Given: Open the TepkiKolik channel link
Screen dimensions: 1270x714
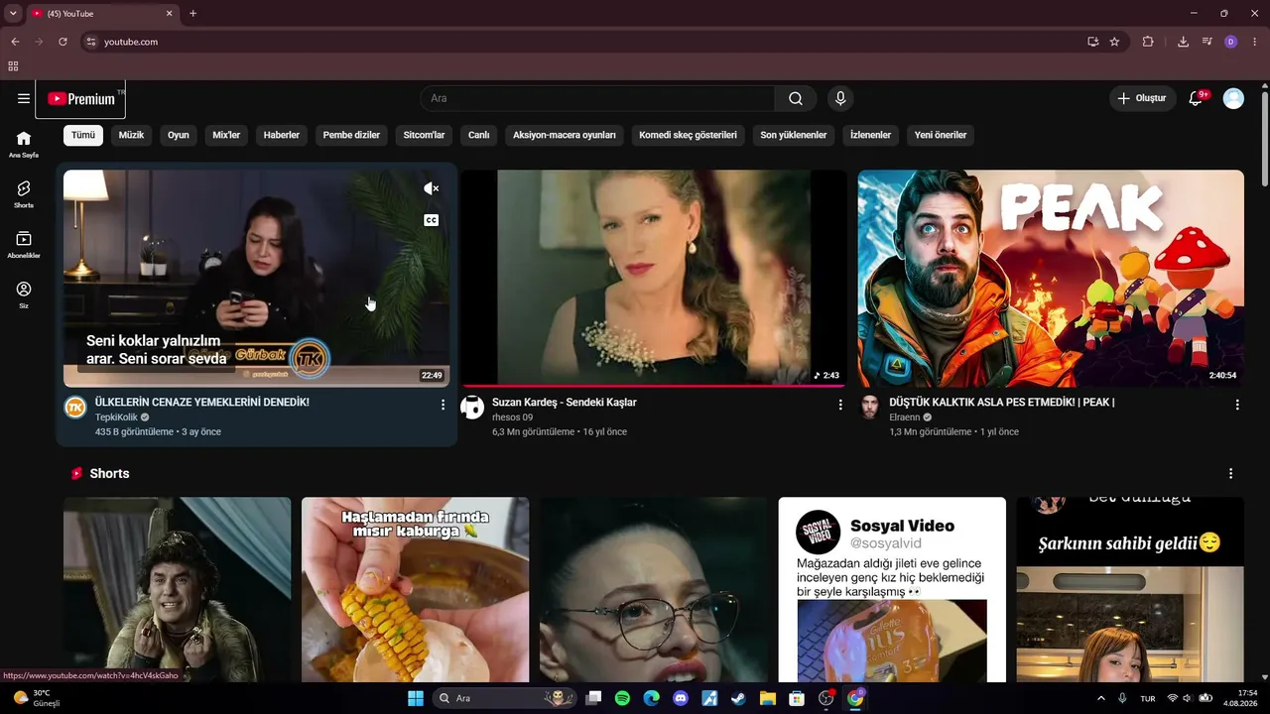Looking at the screenshot, I should point(116,417).
